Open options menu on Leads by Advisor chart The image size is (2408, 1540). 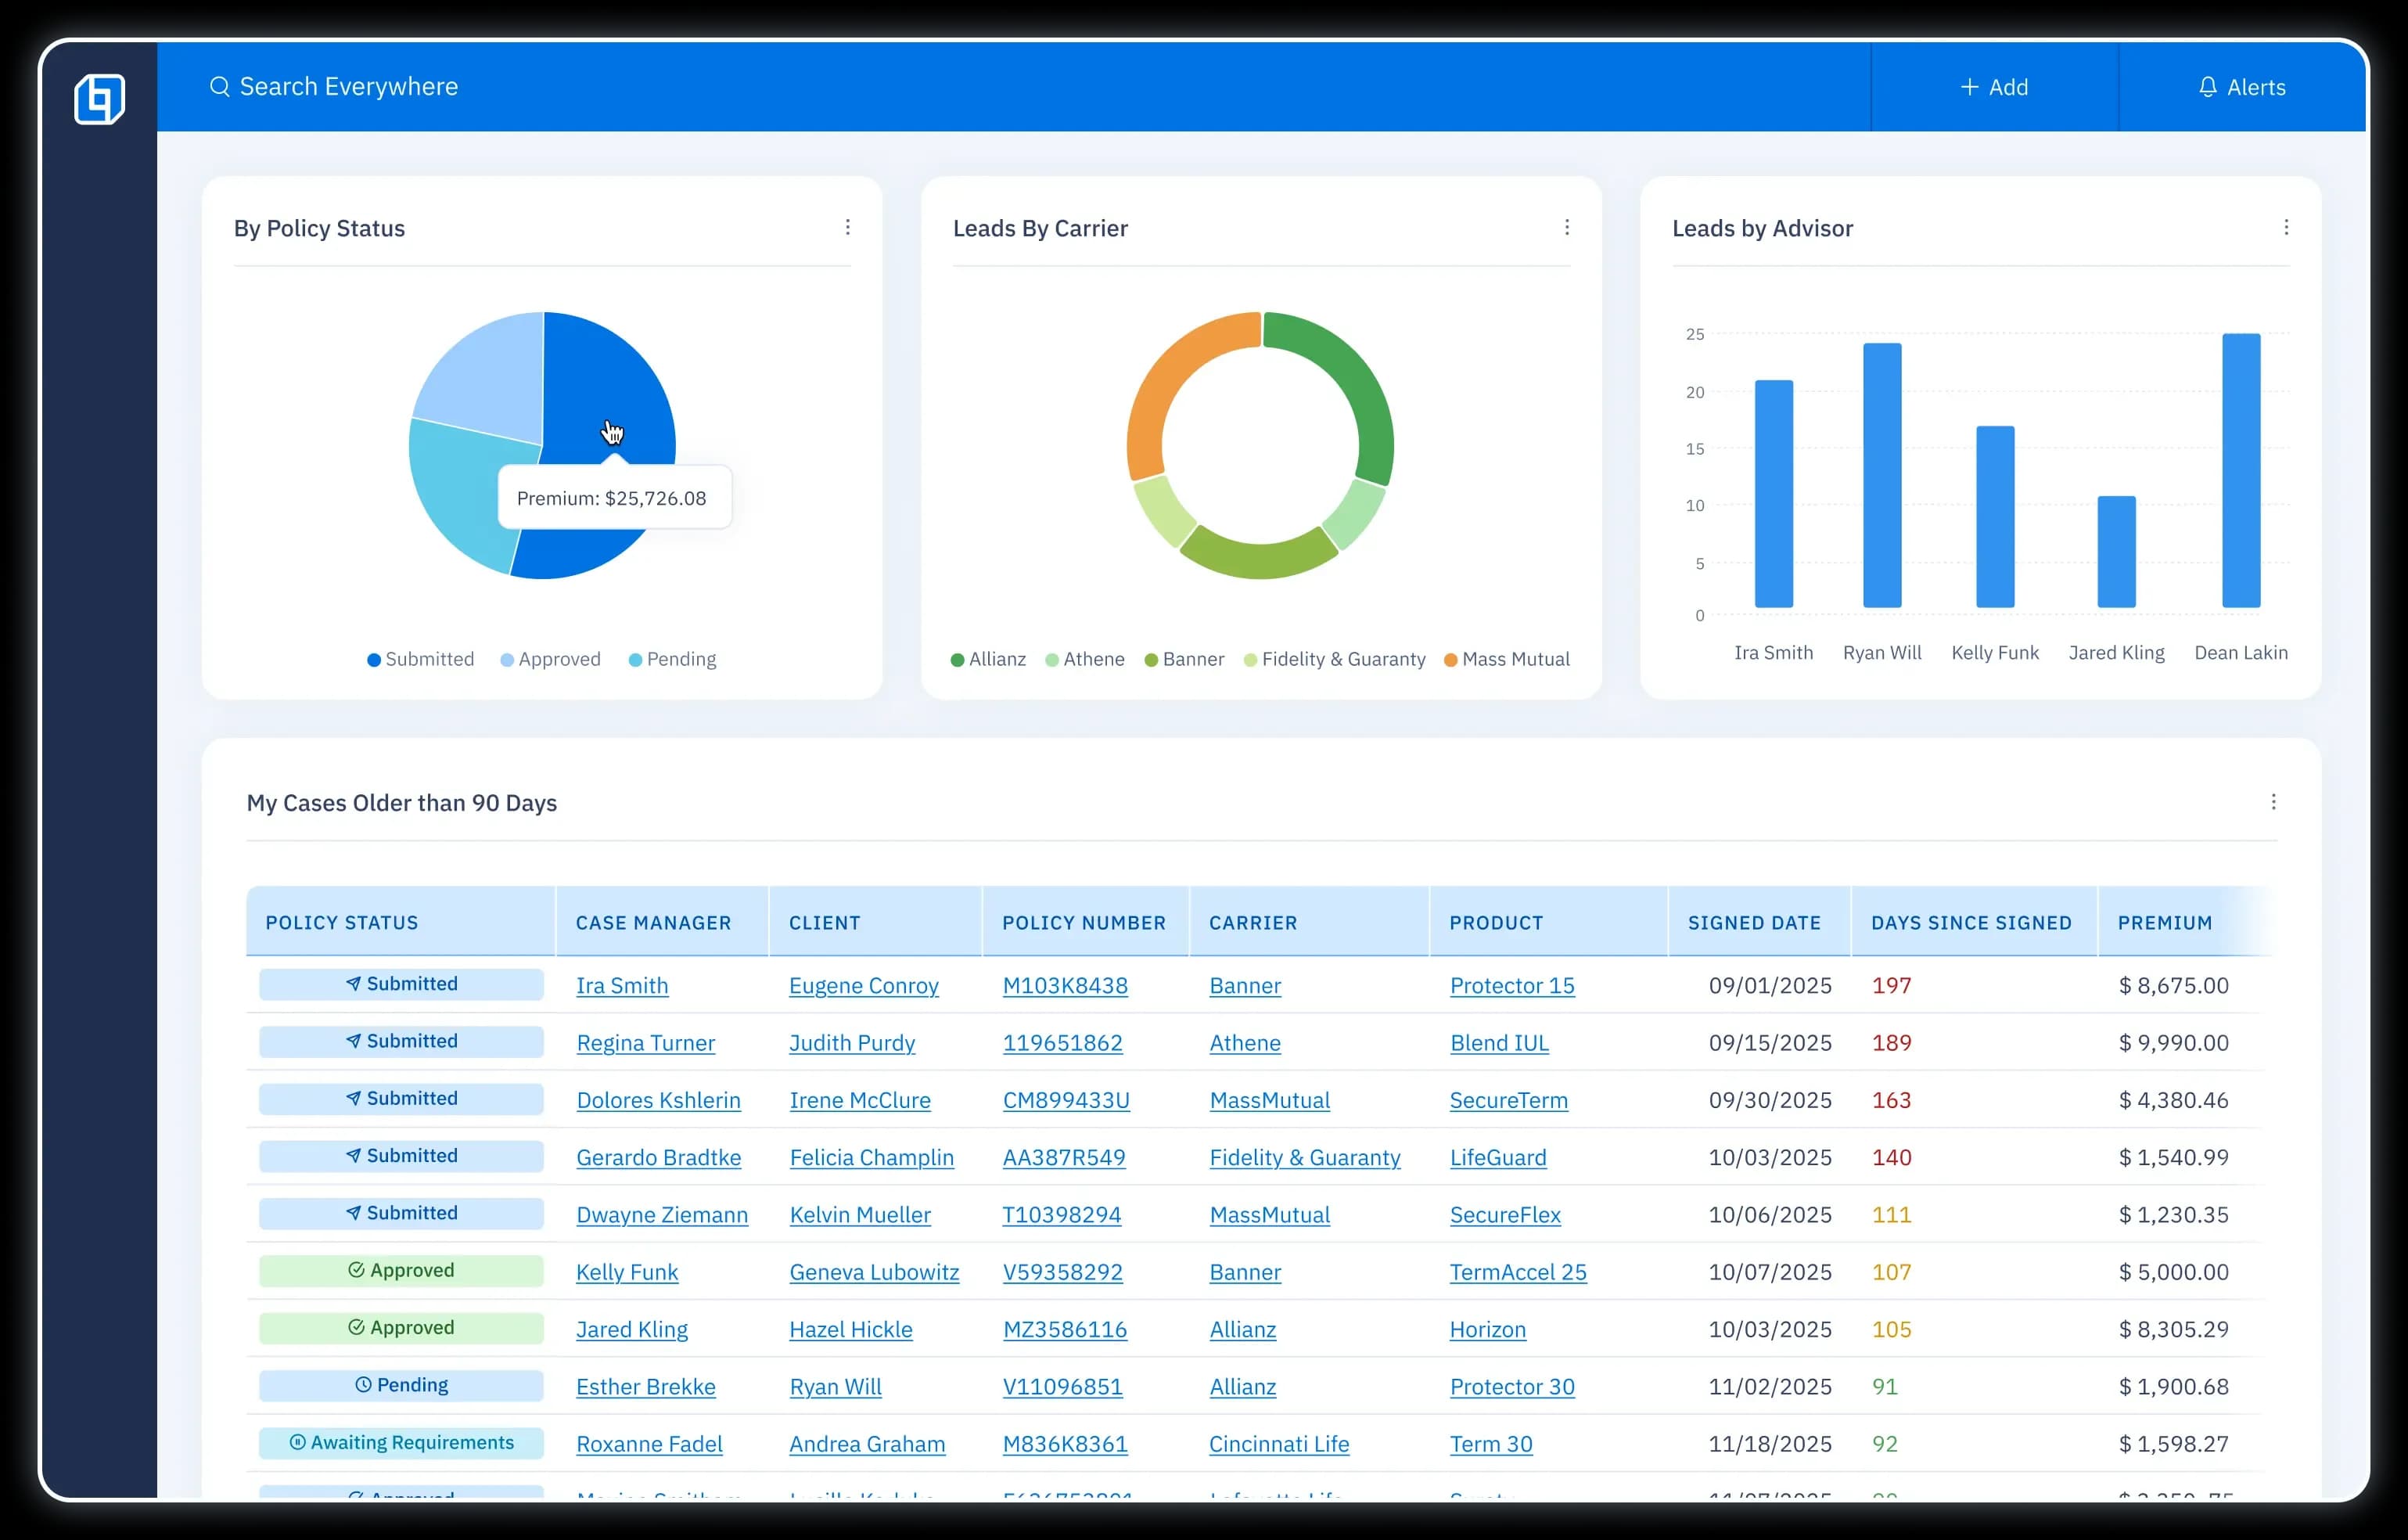2287,227
